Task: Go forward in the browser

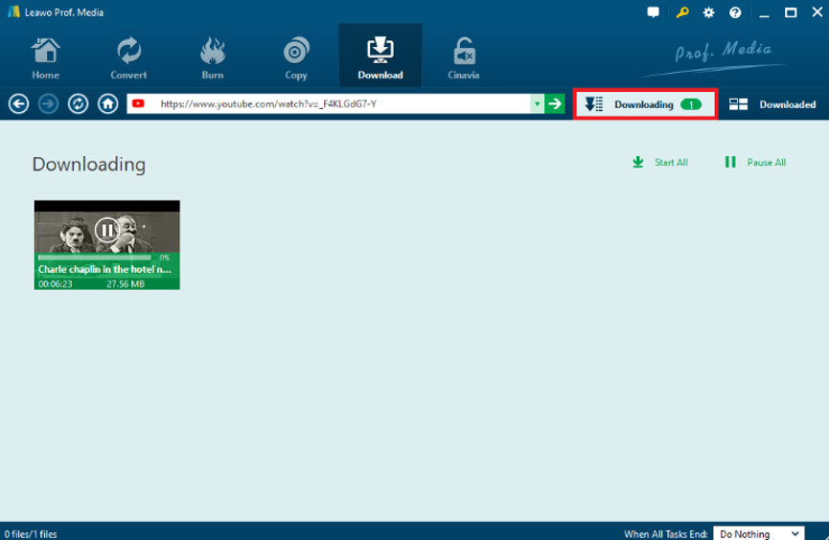Action: (x=48, y=103)
